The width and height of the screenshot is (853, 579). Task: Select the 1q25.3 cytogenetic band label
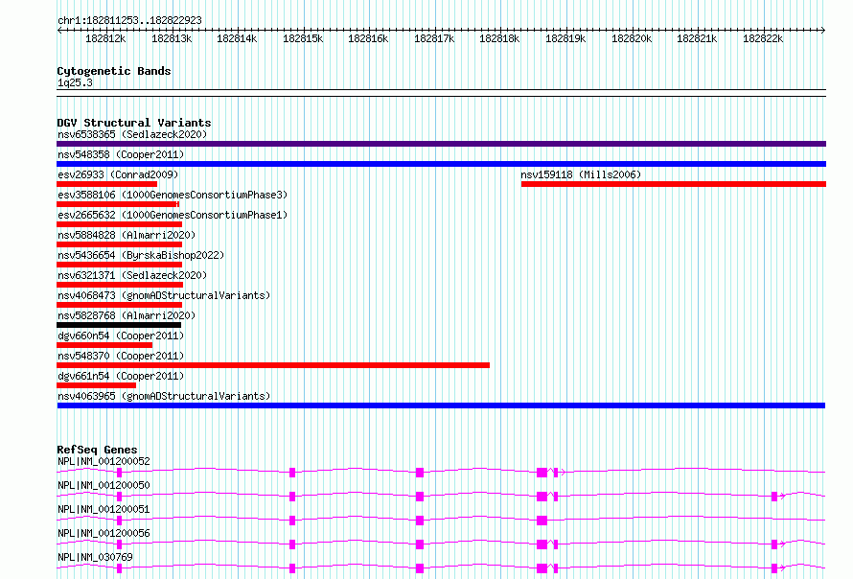(75, 82)
